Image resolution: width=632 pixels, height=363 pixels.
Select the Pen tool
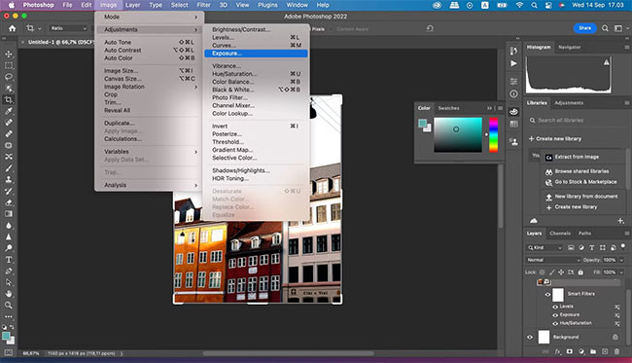point(9,272)
